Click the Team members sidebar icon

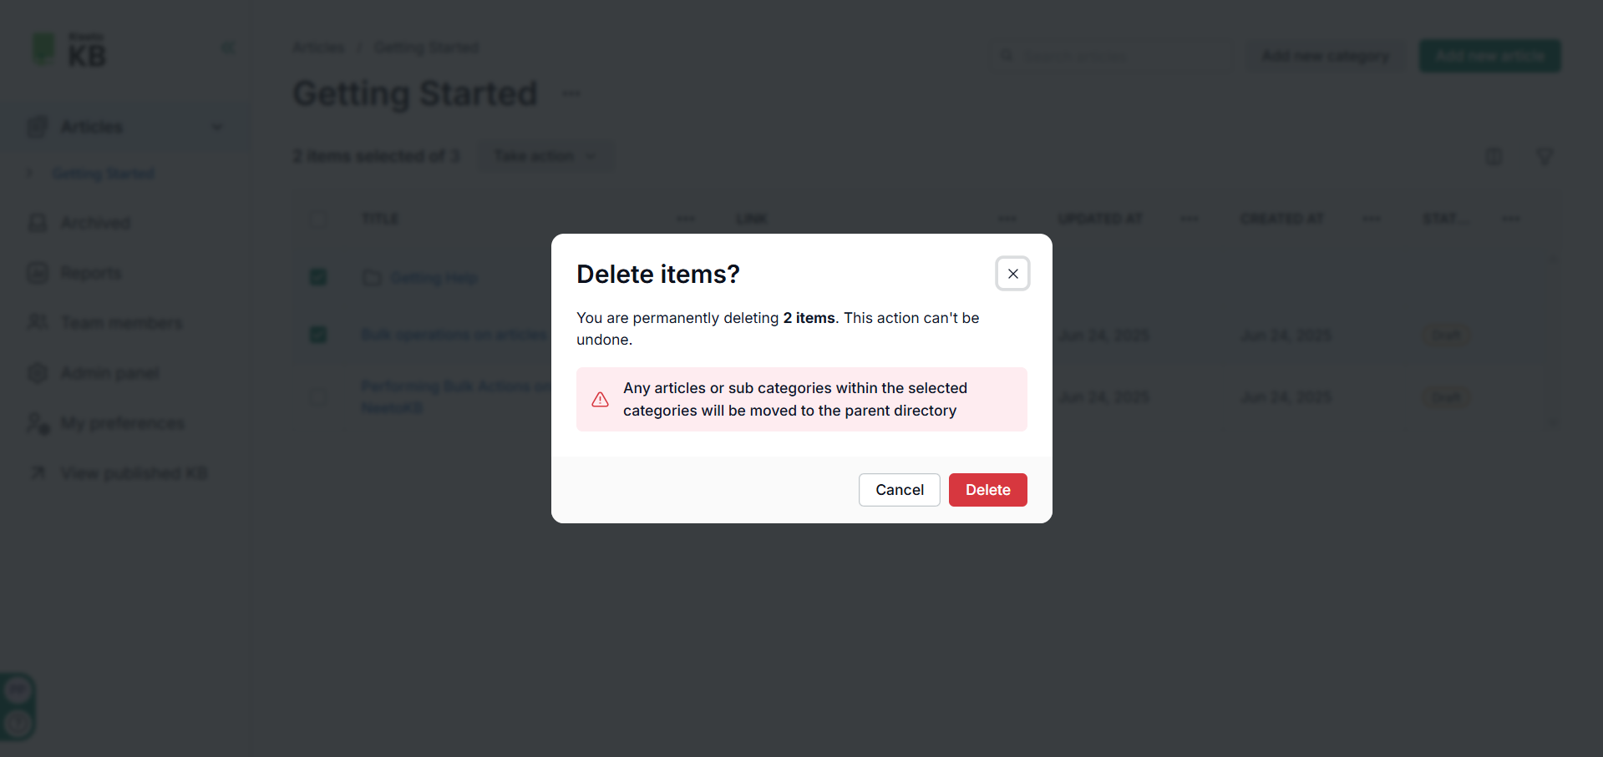(38, 322)
